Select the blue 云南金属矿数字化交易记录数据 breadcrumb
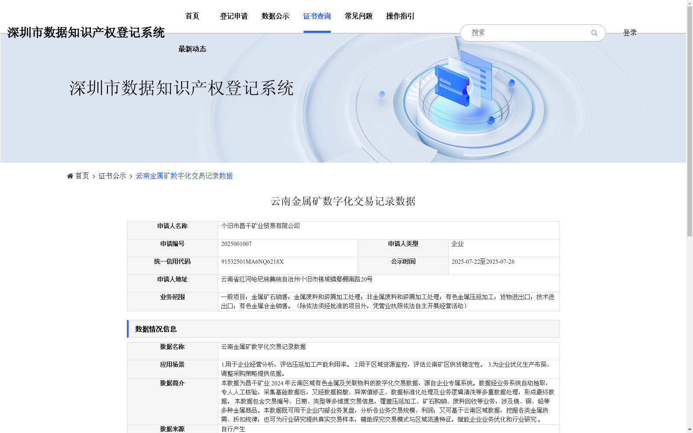Viewport: 693px width, 433px height. pos(183,176)
